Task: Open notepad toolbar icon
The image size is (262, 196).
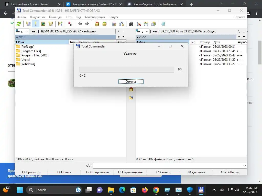Action: click(163, 24)
